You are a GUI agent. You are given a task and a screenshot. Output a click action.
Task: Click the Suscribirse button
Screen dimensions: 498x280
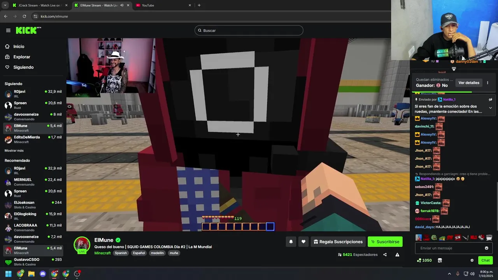385,241
